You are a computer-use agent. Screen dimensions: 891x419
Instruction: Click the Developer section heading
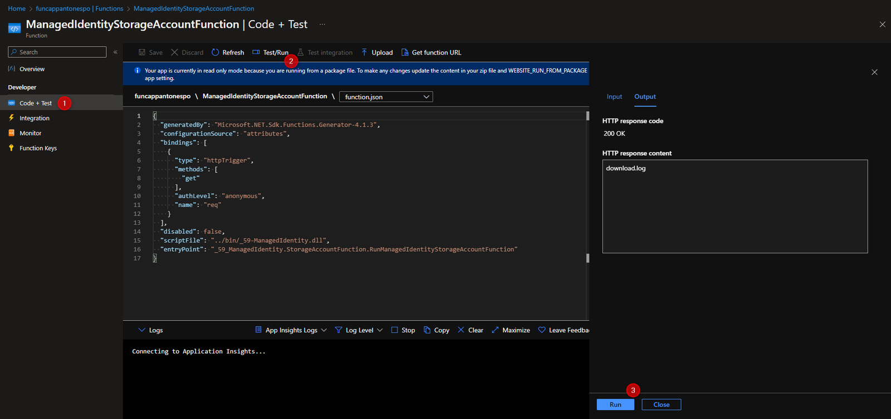22,87
